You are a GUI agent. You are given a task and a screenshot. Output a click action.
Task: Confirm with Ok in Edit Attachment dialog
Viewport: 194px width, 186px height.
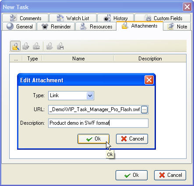(93, 139)
